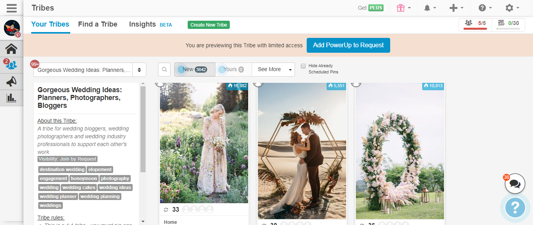533x225 pixels.
Task: Click the Home icon in sidebar
Action: click(11, 49)
